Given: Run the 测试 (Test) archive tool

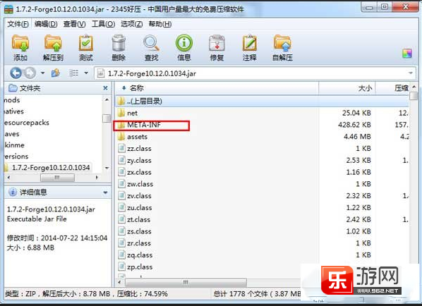Looking at the screenshot, I should pyautogui.click(x=86, y=48).
